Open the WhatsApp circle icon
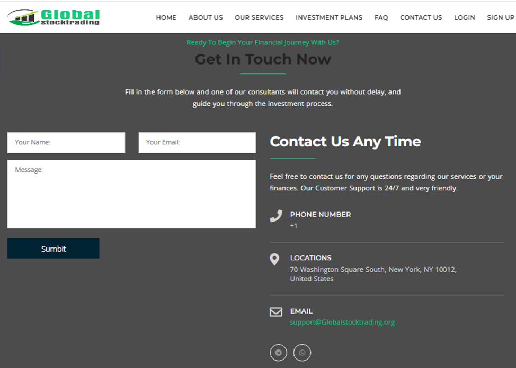The image size is (516, 368). click(302, 353)
